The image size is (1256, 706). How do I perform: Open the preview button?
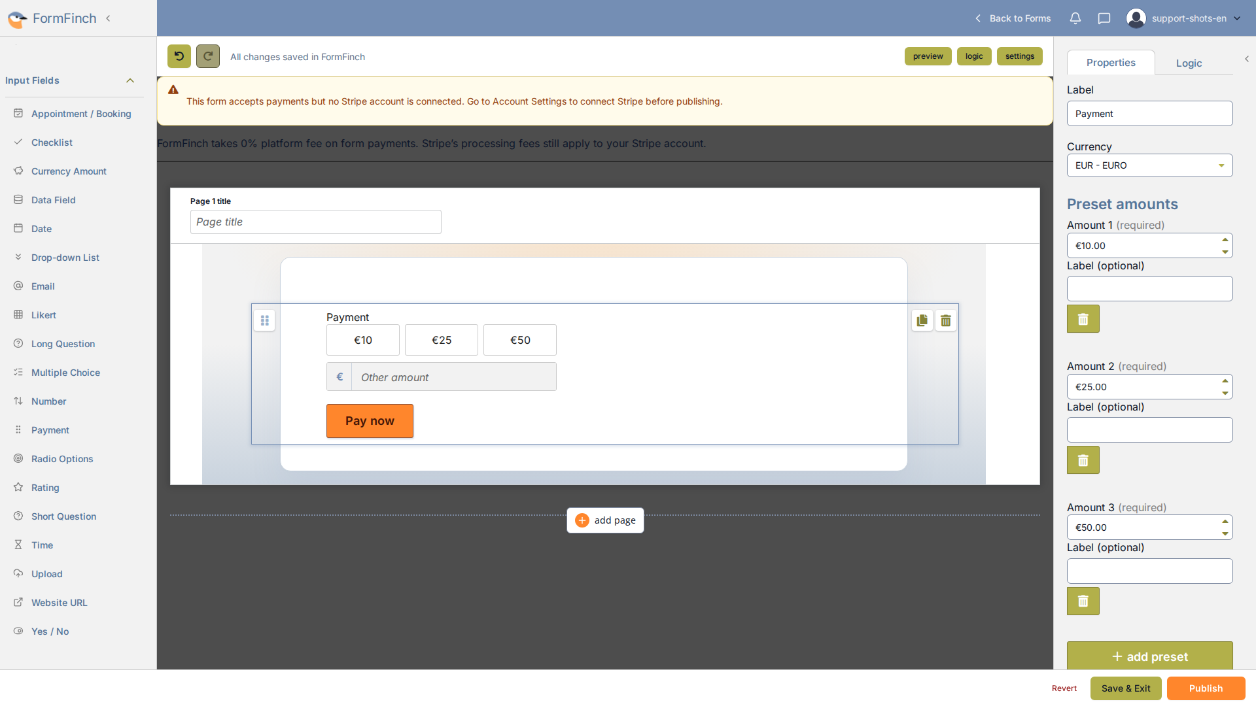point(928,56)
